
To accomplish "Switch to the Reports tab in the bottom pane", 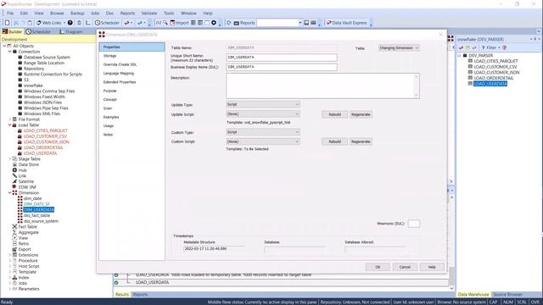I will tap(140, 295).
